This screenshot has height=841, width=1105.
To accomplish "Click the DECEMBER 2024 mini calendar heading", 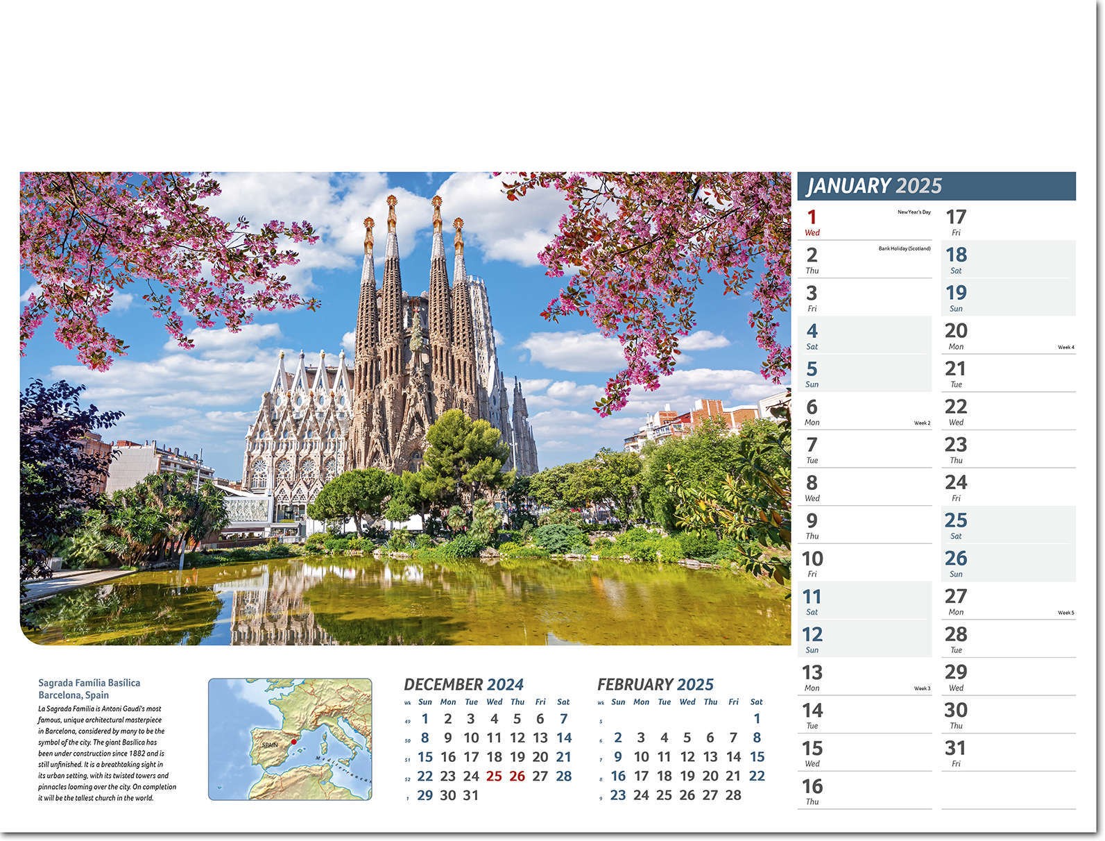I will (x=464, y=685).
